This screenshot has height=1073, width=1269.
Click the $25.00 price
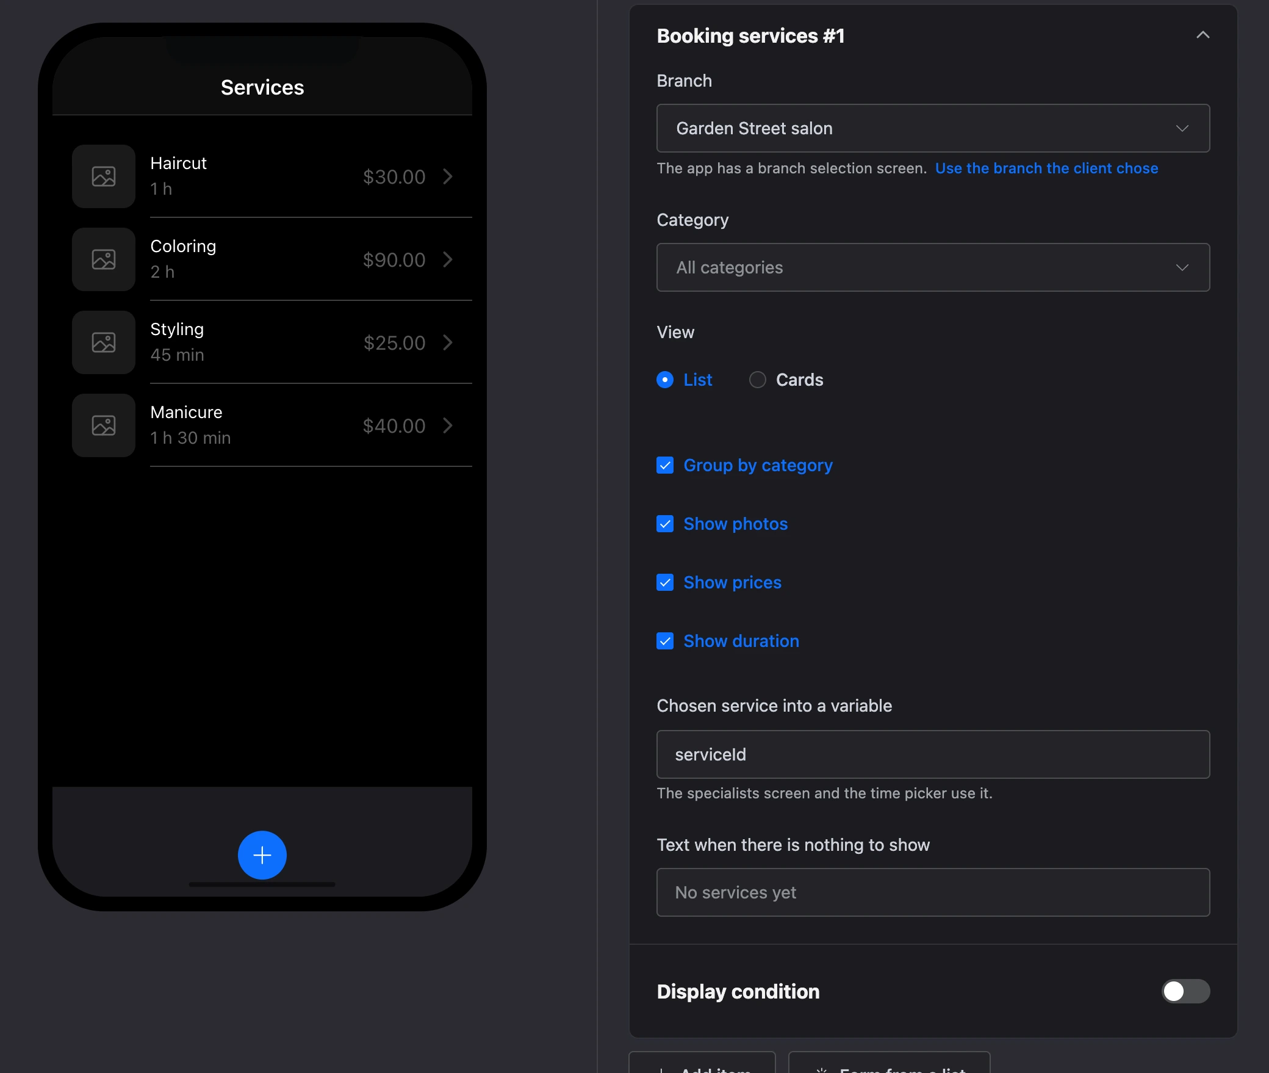(394, 343)
